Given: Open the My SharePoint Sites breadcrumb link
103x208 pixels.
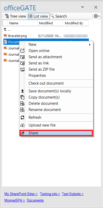Looking at the screenshot, I should click(21, 194).
